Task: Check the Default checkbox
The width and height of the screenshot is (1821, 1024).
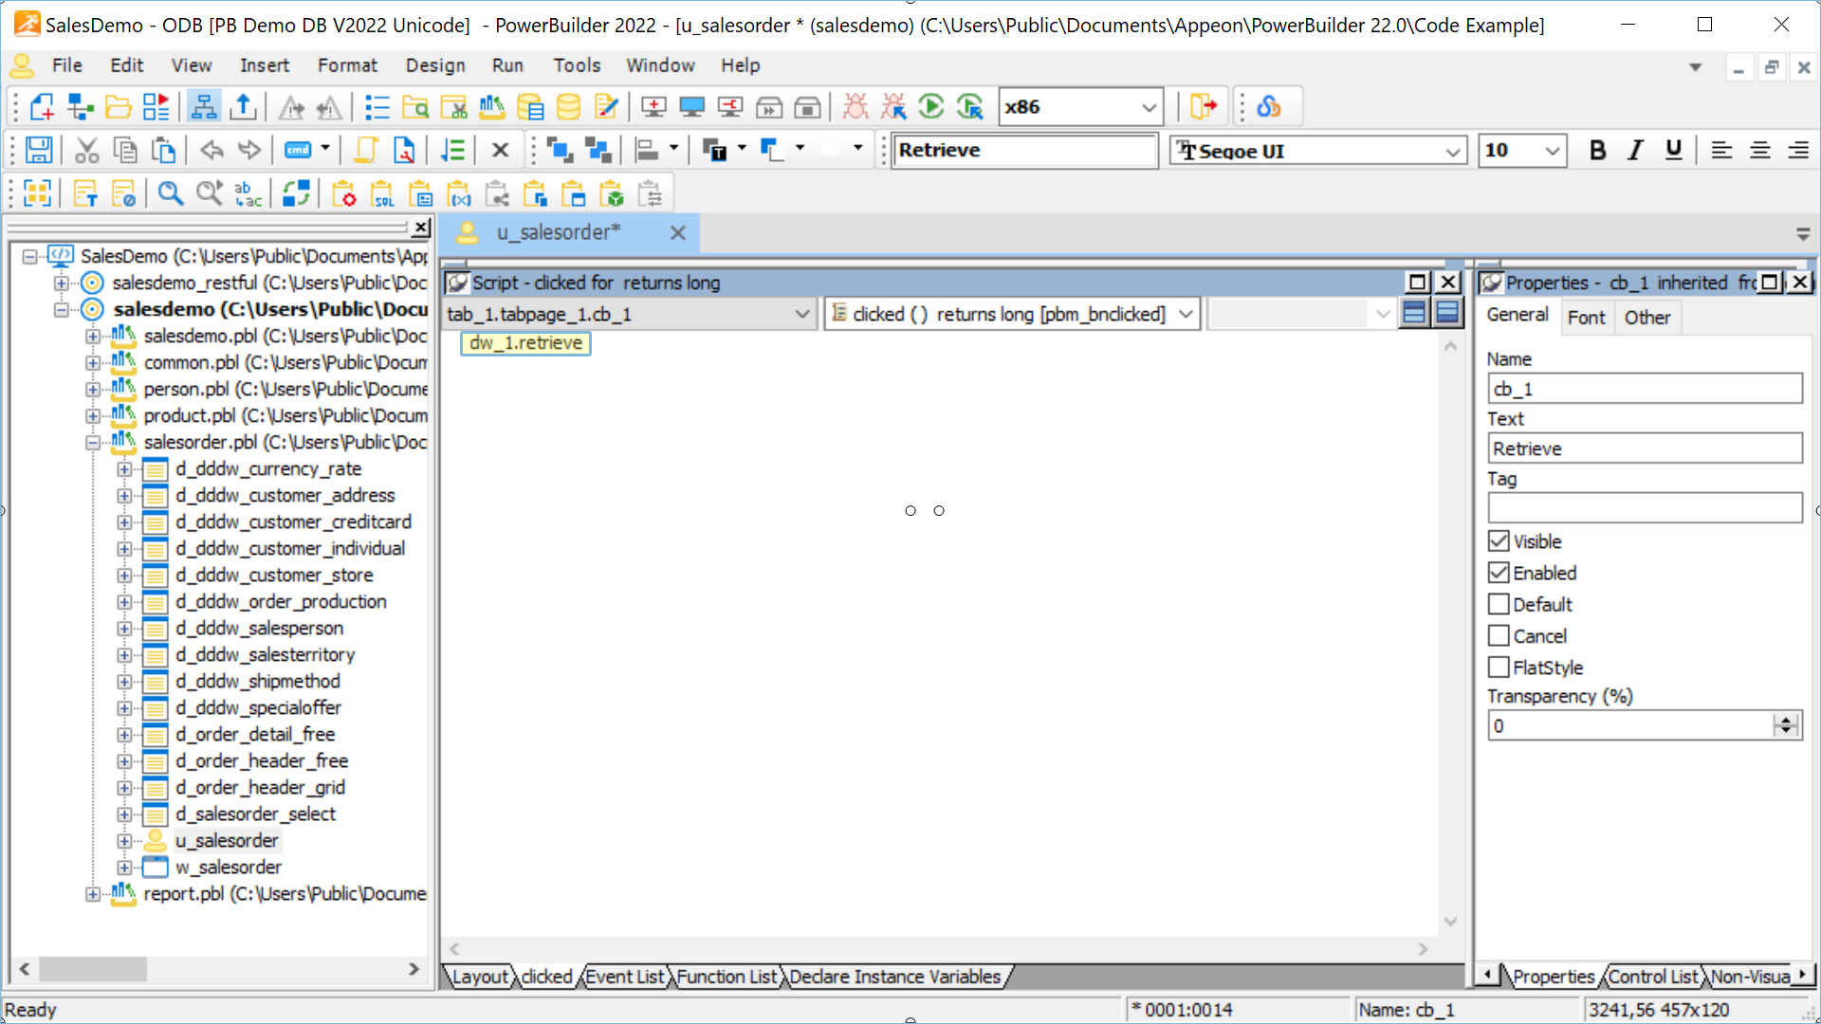Action: (x=1499, y=604)
